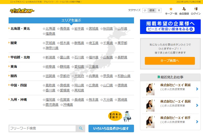Set text size to 小

click(145, 10)
